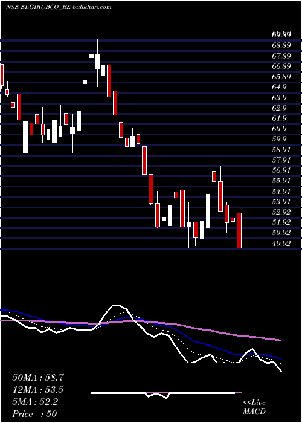Image resolution: width=302 pixels, height=423 pixels.
Task: Click the 53.91 price axis label
Action: [x=281, y=201]
